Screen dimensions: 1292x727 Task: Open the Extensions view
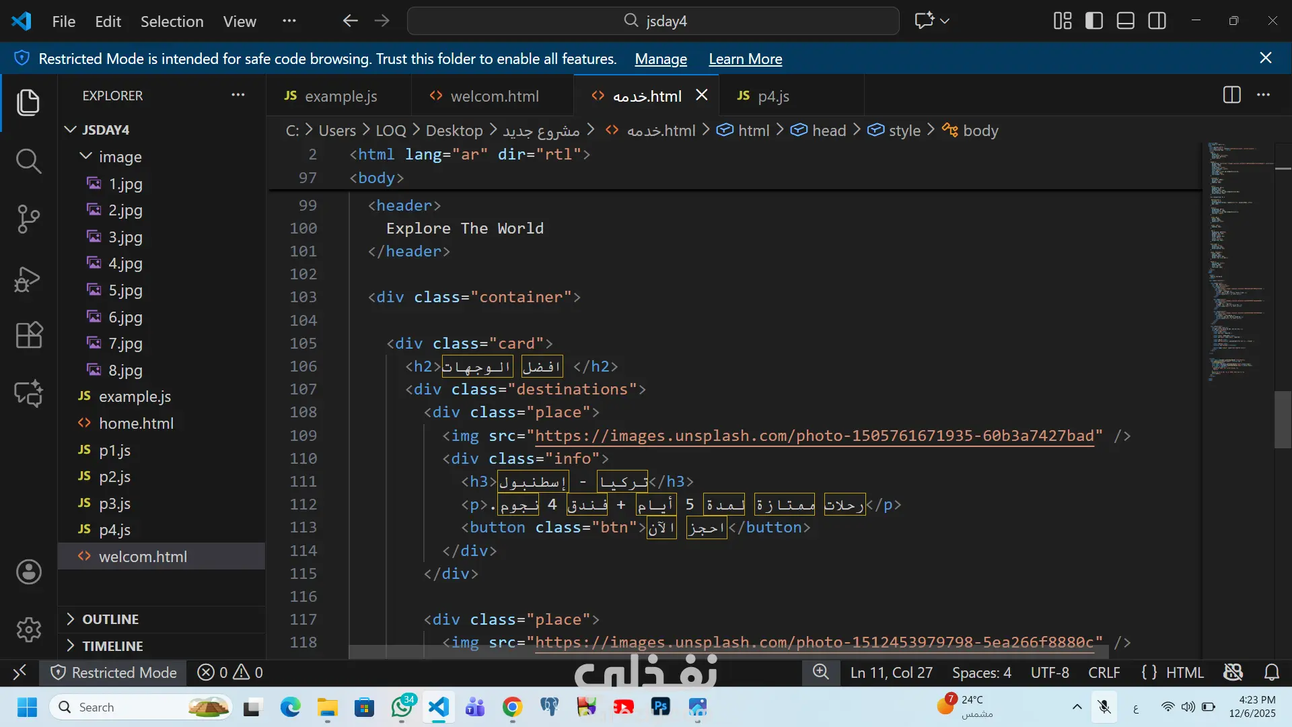(x=28, y=335)
